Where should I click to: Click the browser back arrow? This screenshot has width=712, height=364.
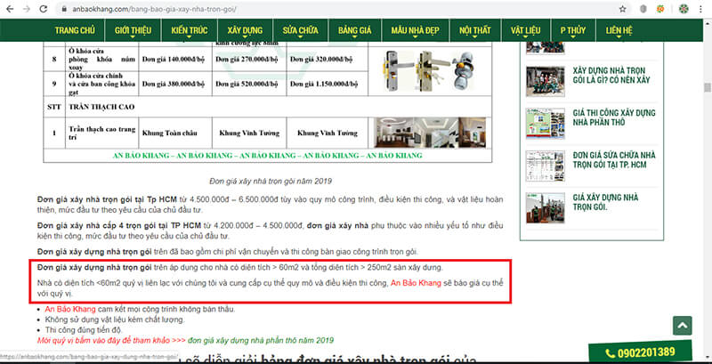[x=11, y=10]
